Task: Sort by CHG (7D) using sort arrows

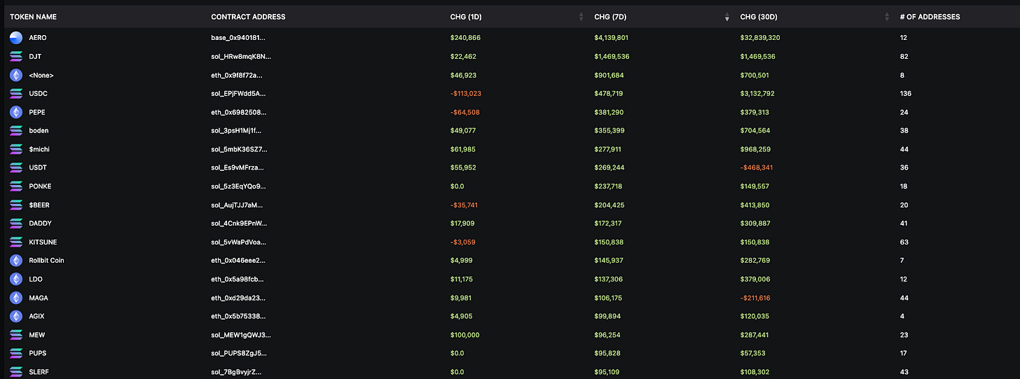Action: (x=727, y=17)
